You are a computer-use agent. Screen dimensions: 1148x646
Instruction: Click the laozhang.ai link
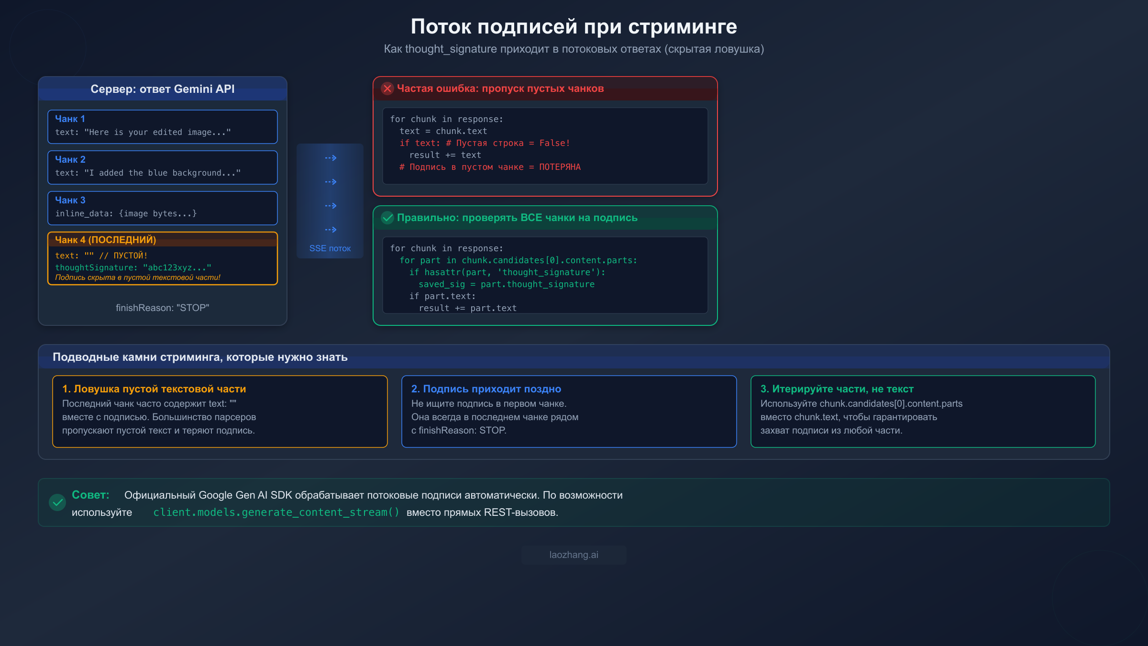point(574,555)
